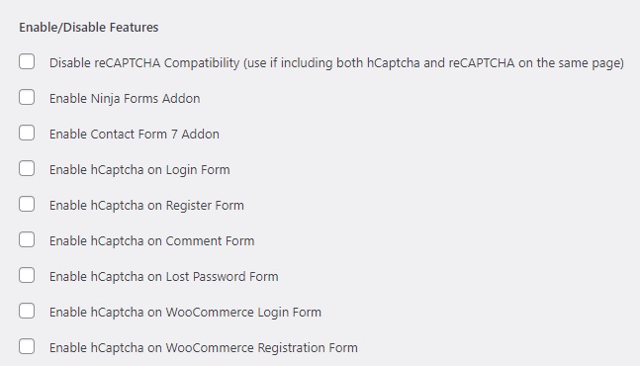Check the WooCommerce Registration Form hCaptcha box
Screen dimensions: 640x366
(27, 346)
